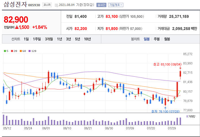200x137 pixels.
Task: Switch to the 주봉 weekly candle chart
Action: tap(157, 39)
